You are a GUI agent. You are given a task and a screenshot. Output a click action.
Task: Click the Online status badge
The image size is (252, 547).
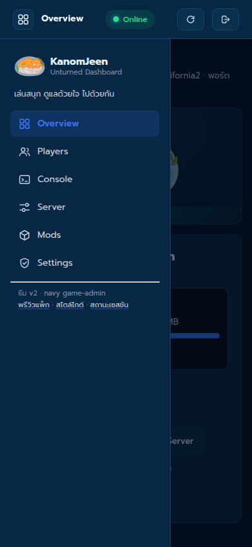pyautogui.click(x=130, y=19)
